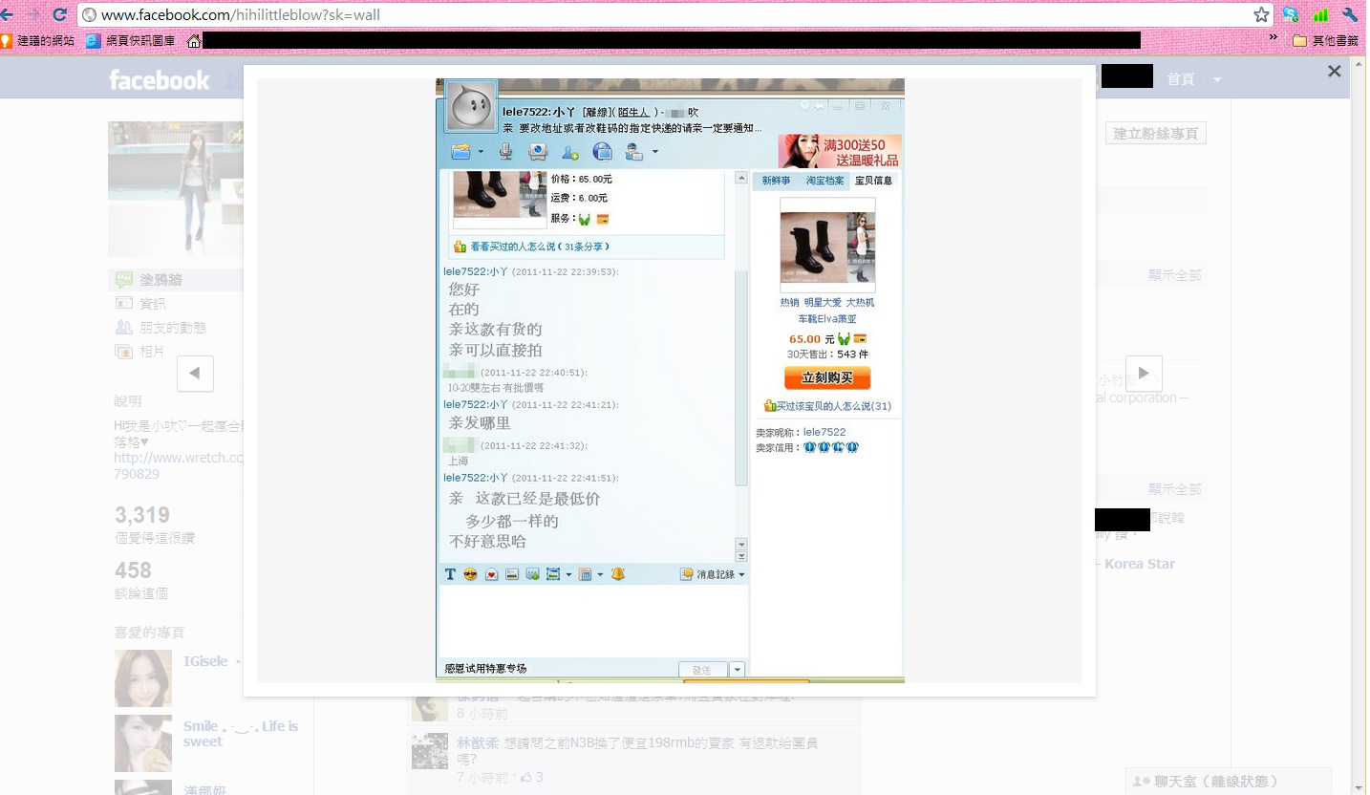Click the agent person icon in chat toolbar

click(x=633, y=152)
